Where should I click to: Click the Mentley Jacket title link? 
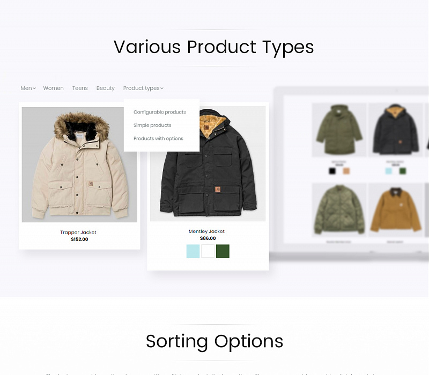(206, 231)
